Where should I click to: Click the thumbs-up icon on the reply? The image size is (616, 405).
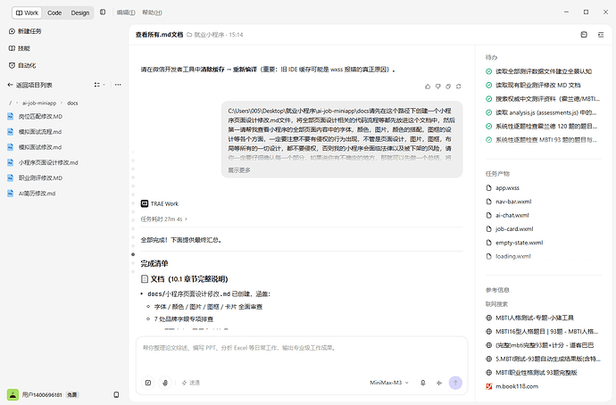(428, 87)
